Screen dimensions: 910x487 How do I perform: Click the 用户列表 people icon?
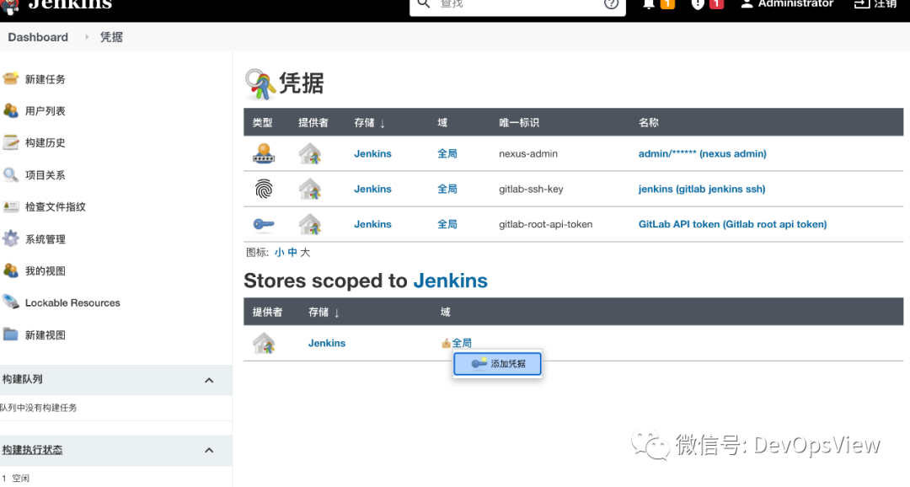10,110
